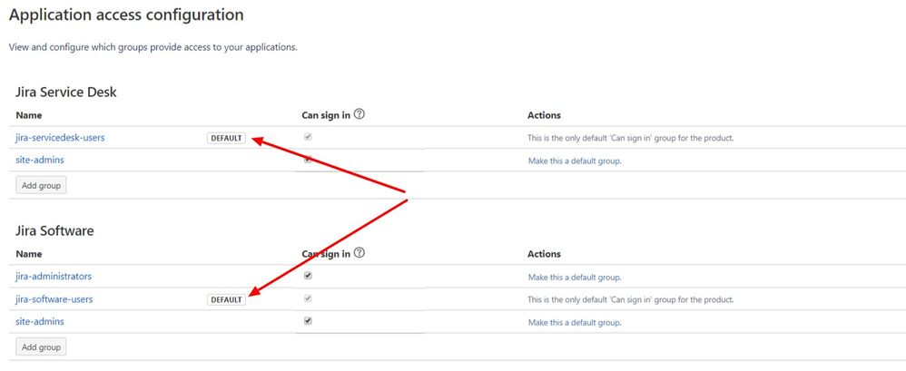Click the DEFAULT badge next to jira-software-users
This screenshot has width=906, height=371.
[x=227, y=300]
